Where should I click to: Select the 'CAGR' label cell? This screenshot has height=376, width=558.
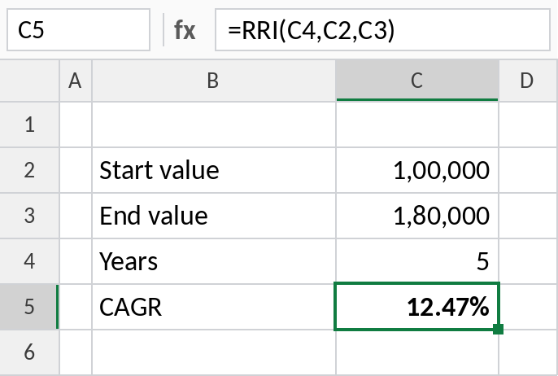point(213,307)
